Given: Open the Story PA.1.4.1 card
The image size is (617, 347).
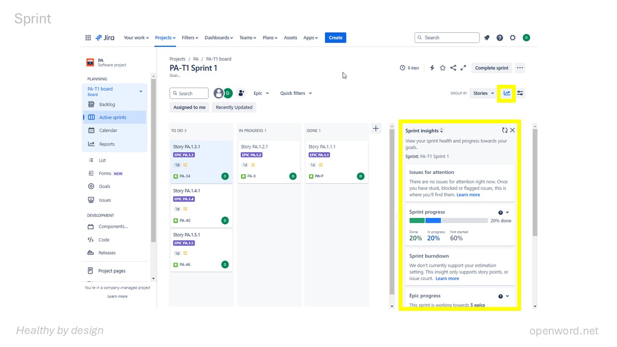Looking at the screenshot, I should click(201, 206).
